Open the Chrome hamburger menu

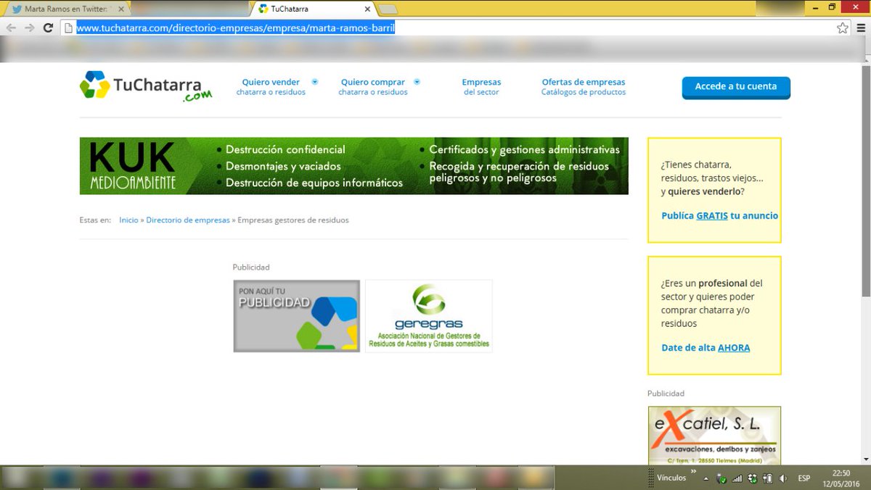[x=861, y=28]
